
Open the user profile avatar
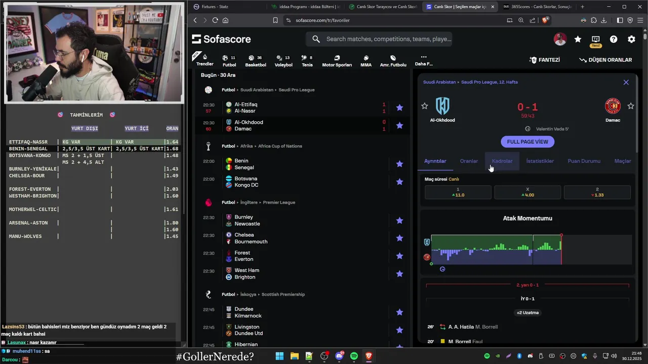coord(560,39)
